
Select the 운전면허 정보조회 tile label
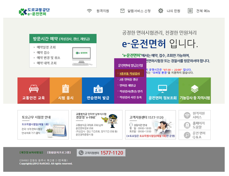[162, 98]
